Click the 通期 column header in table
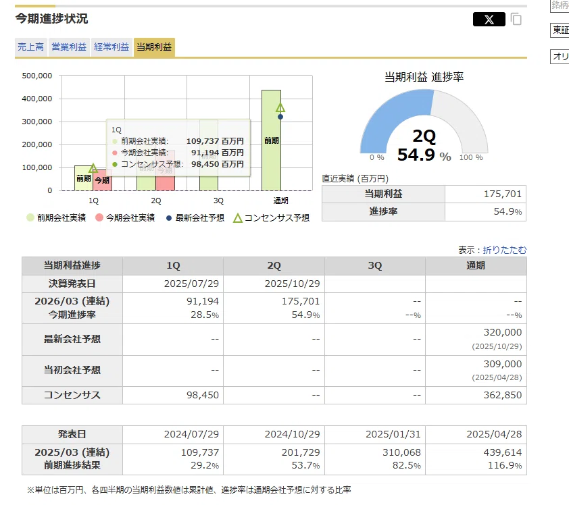Screen dimensions: 569x505 click(x=476, y=266)
